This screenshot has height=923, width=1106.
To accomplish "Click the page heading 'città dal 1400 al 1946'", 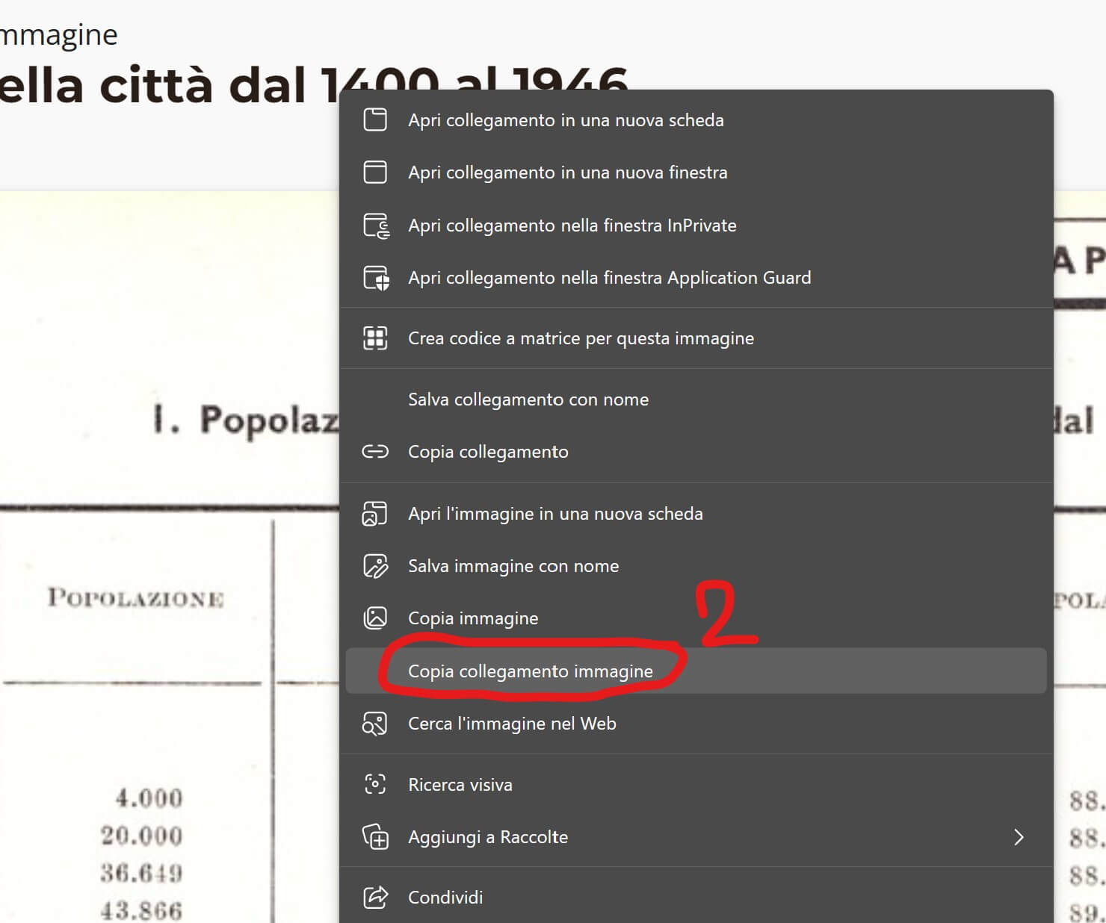I will [224, 86].
